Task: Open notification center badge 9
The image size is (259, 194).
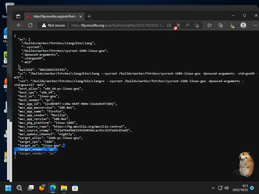Action: [252, 188]
